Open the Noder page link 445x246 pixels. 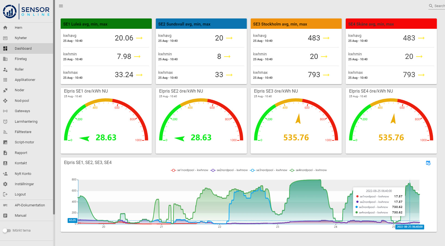(x=26, y=90)
